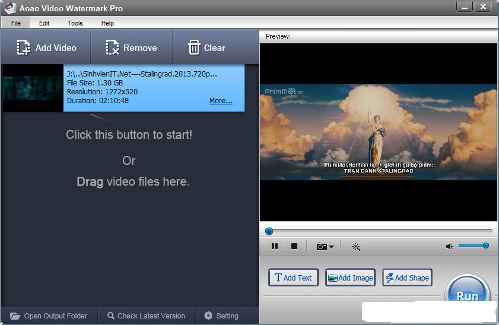Expand the snapshot dropdown arrow
The width and height of the screenshot is (499, 325).
click(x=331, y=247)
